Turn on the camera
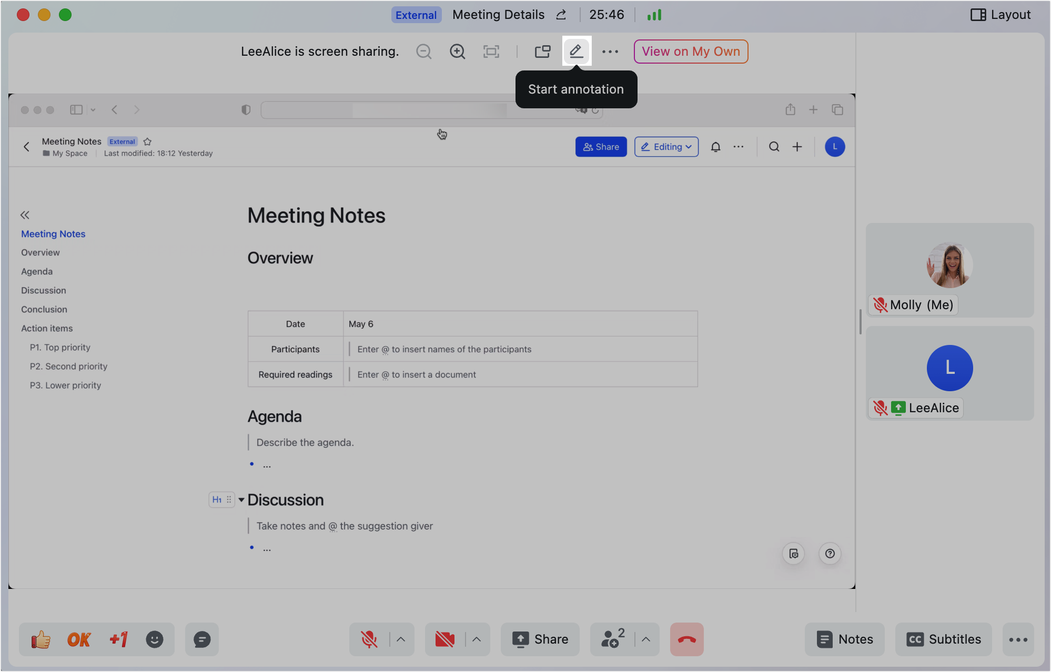 tap(444, 639)
